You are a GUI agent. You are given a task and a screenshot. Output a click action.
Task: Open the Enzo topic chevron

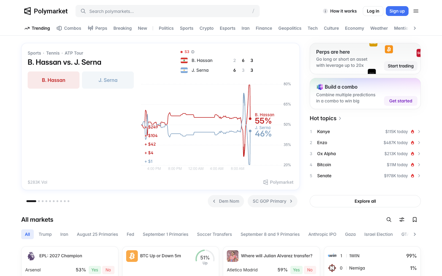419,143
